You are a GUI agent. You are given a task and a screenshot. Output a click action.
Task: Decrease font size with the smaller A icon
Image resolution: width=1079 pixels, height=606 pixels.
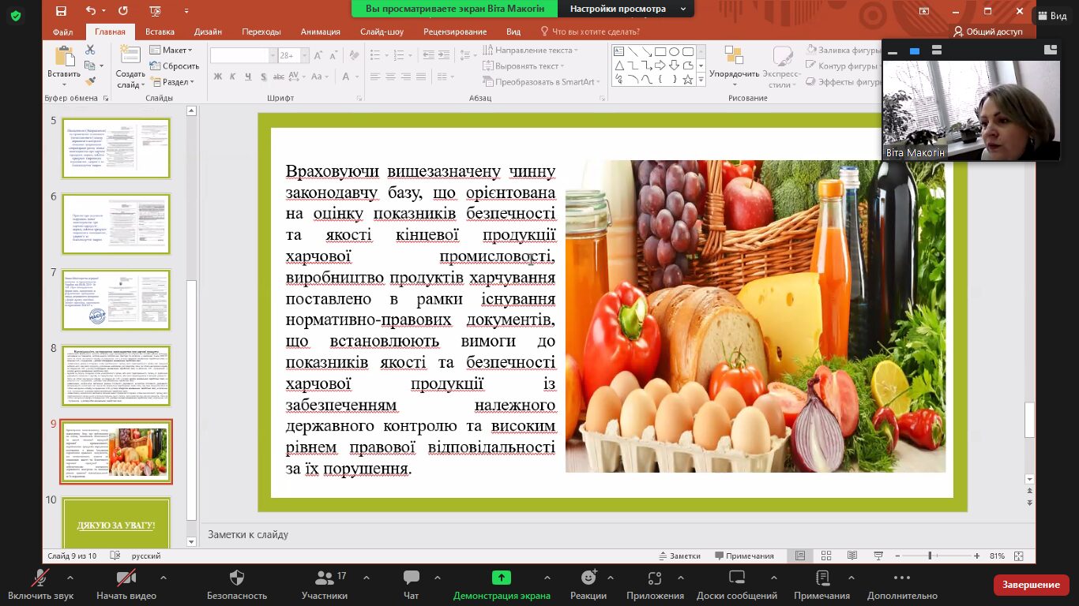[x=332, y=56]
